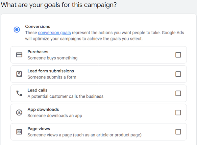197x145 pixels.
Task: Tick the Lead calls checkbox
Action: pyautogui.click(x=178, y=93)
